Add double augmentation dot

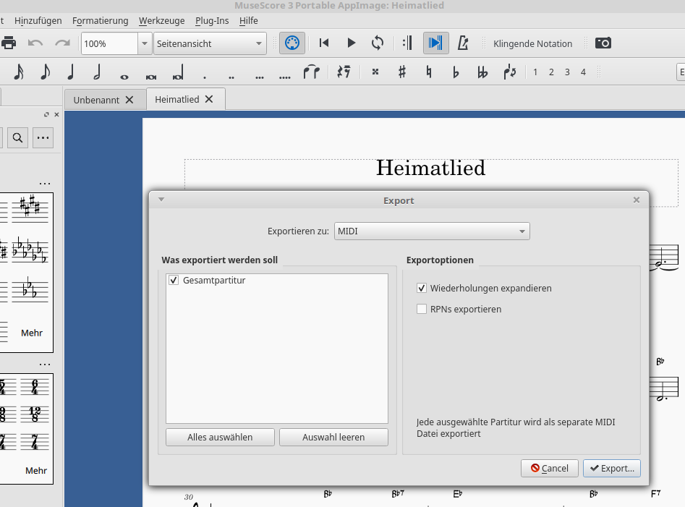point(231,77)
